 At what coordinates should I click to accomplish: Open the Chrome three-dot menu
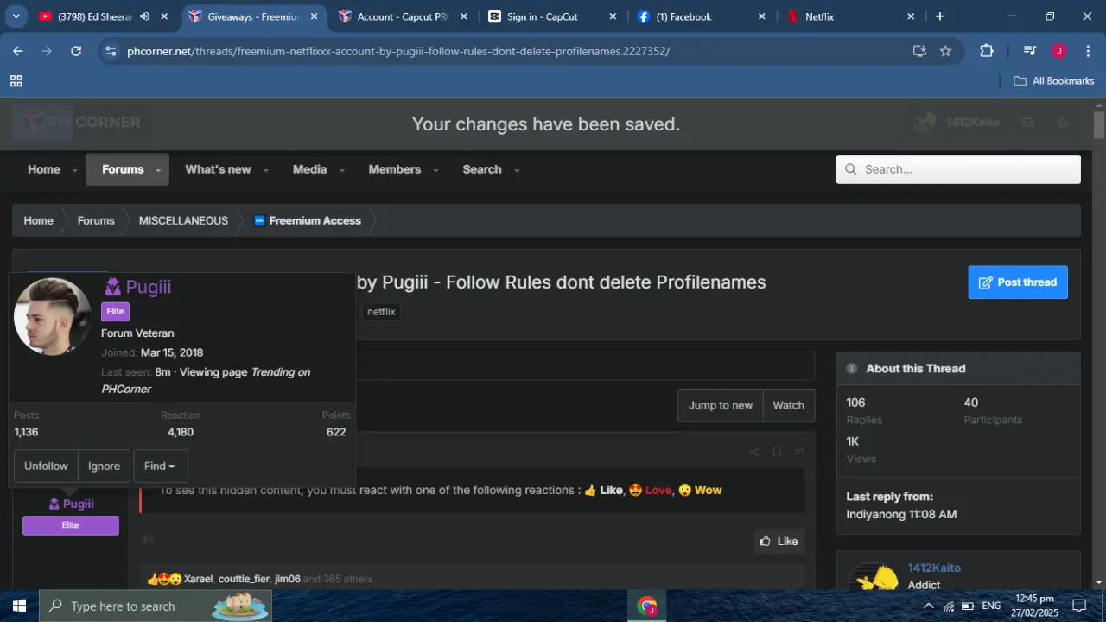1088,51
